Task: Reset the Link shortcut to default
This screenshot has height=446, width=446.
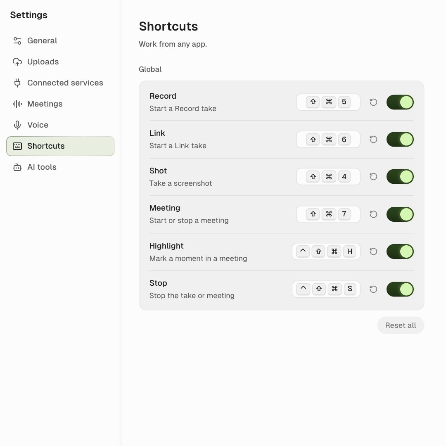Action: pyautogui.click(x=373, y=140)
